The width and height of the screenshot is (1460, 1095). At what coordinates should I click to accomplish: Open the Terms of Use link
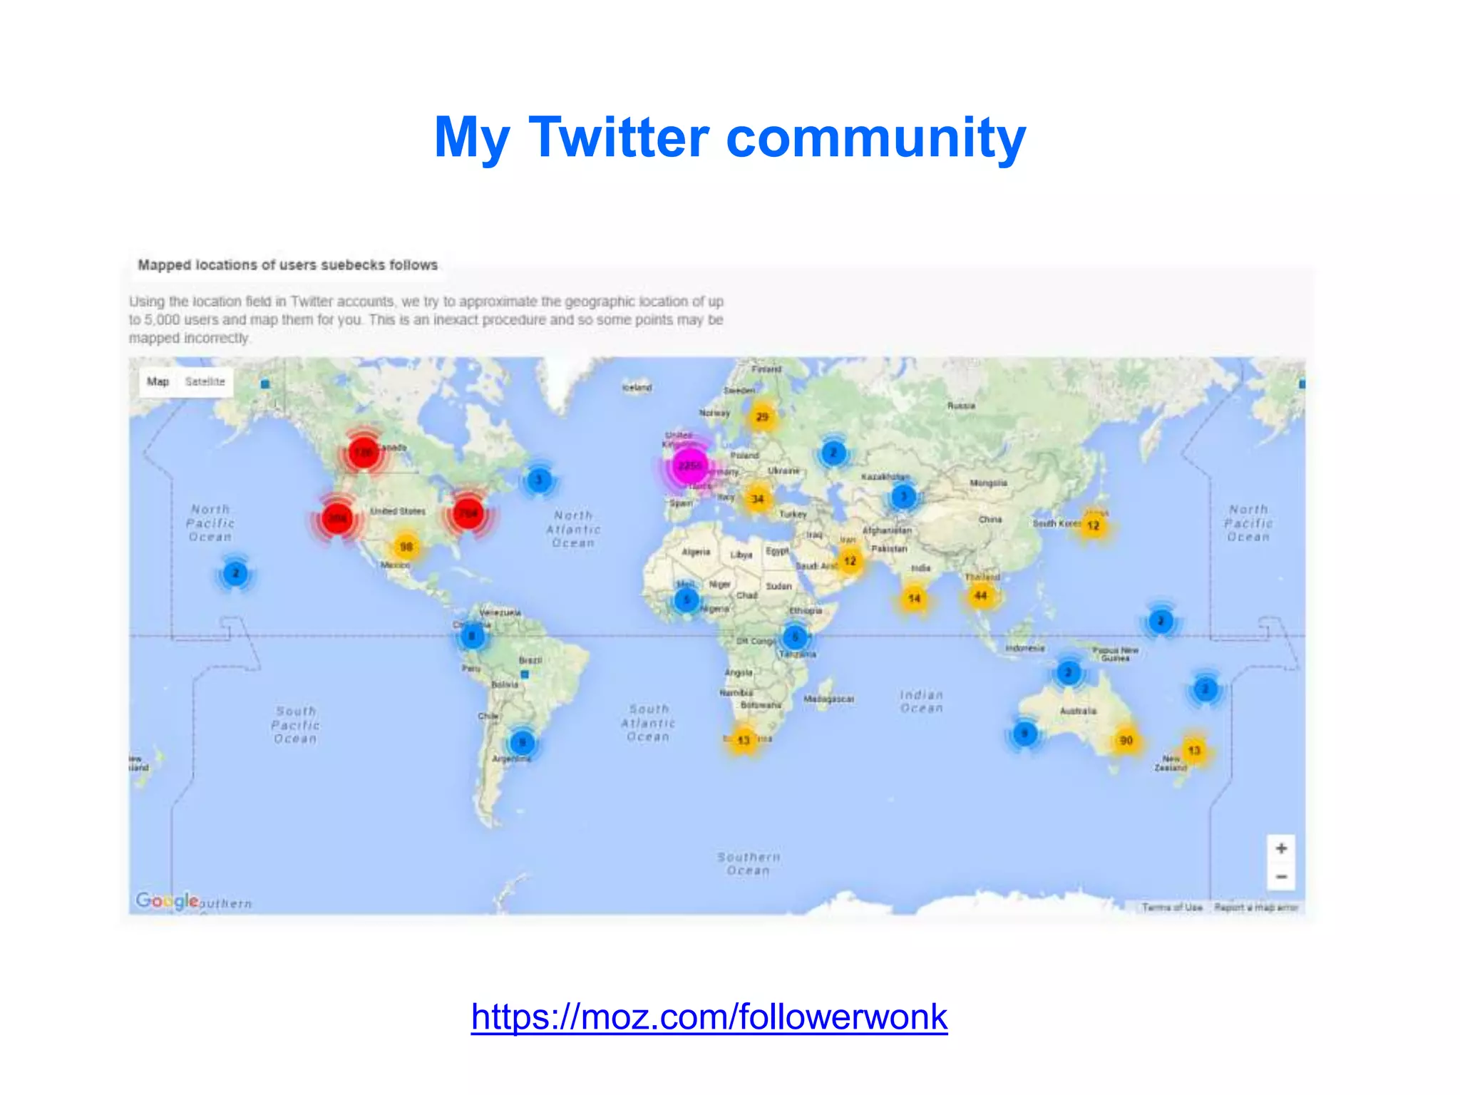(x=1172, y=908)
